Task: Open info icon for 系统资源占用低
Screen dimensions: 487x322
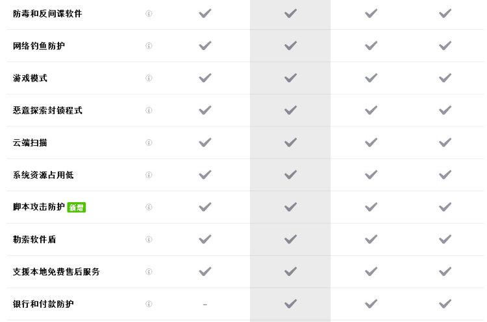Action: [x=149, y=175]
